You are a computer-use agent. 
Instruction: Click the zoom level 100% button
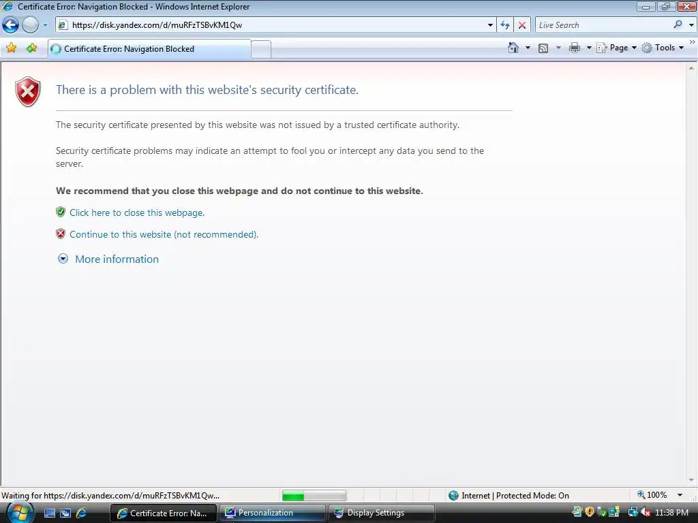tap(652, 495)
